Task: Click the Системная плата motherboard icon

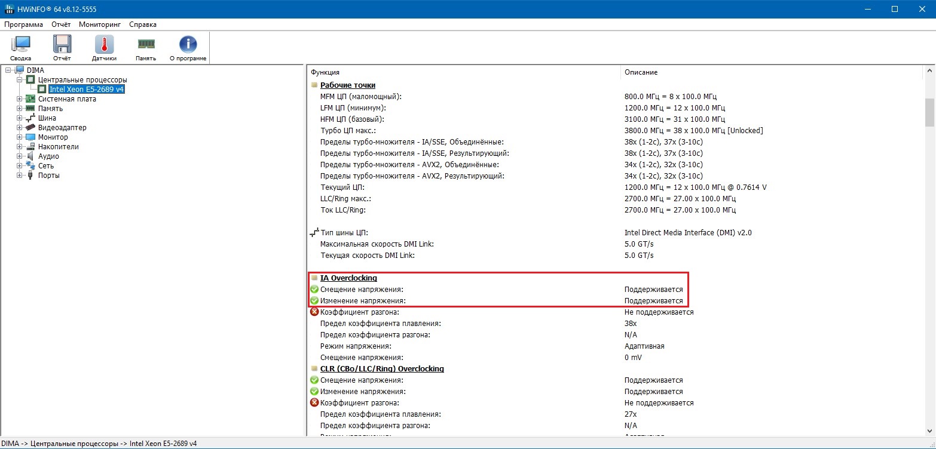Action: tap(31, 99)
